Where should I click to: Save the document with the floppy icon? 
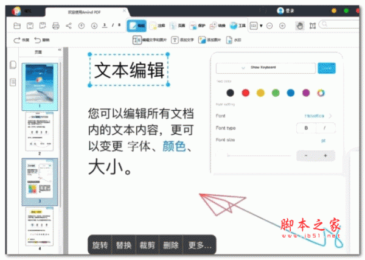30,26
